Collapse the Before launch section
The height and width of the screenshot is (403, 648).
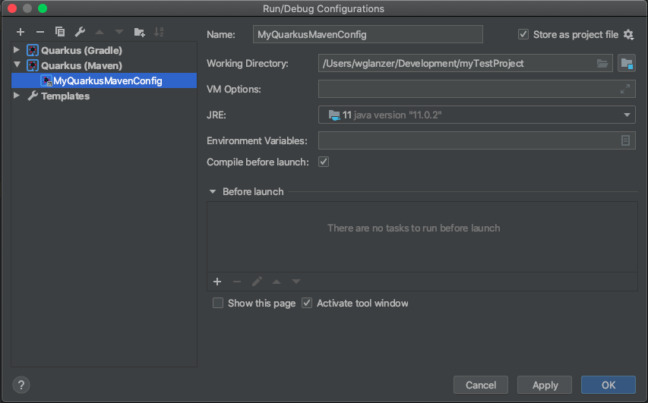[x=213, y=191]
